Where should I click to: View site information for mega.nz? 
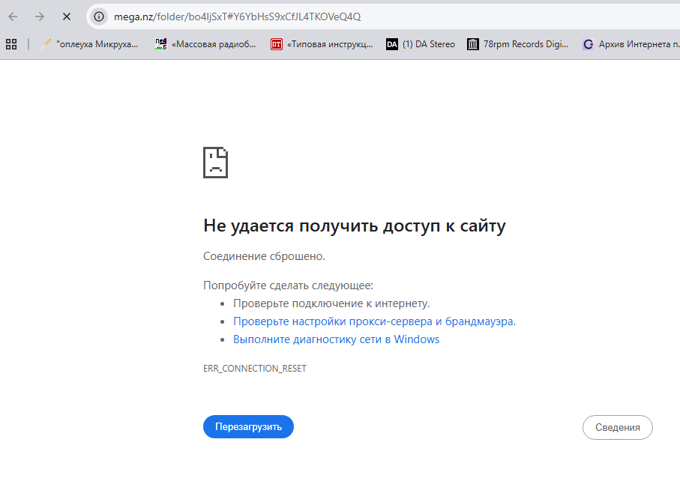98,16
